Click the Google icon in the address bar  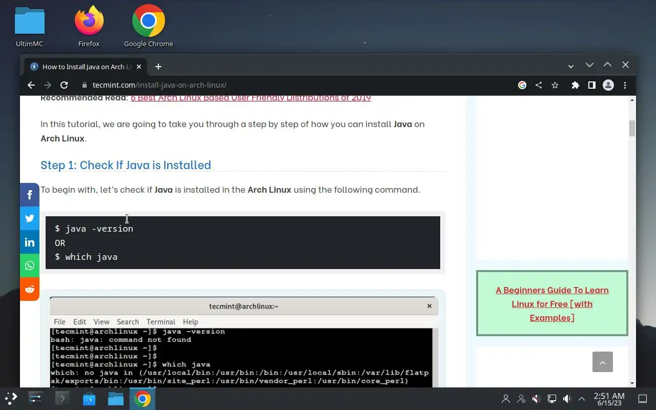click(x=522, y=85)
